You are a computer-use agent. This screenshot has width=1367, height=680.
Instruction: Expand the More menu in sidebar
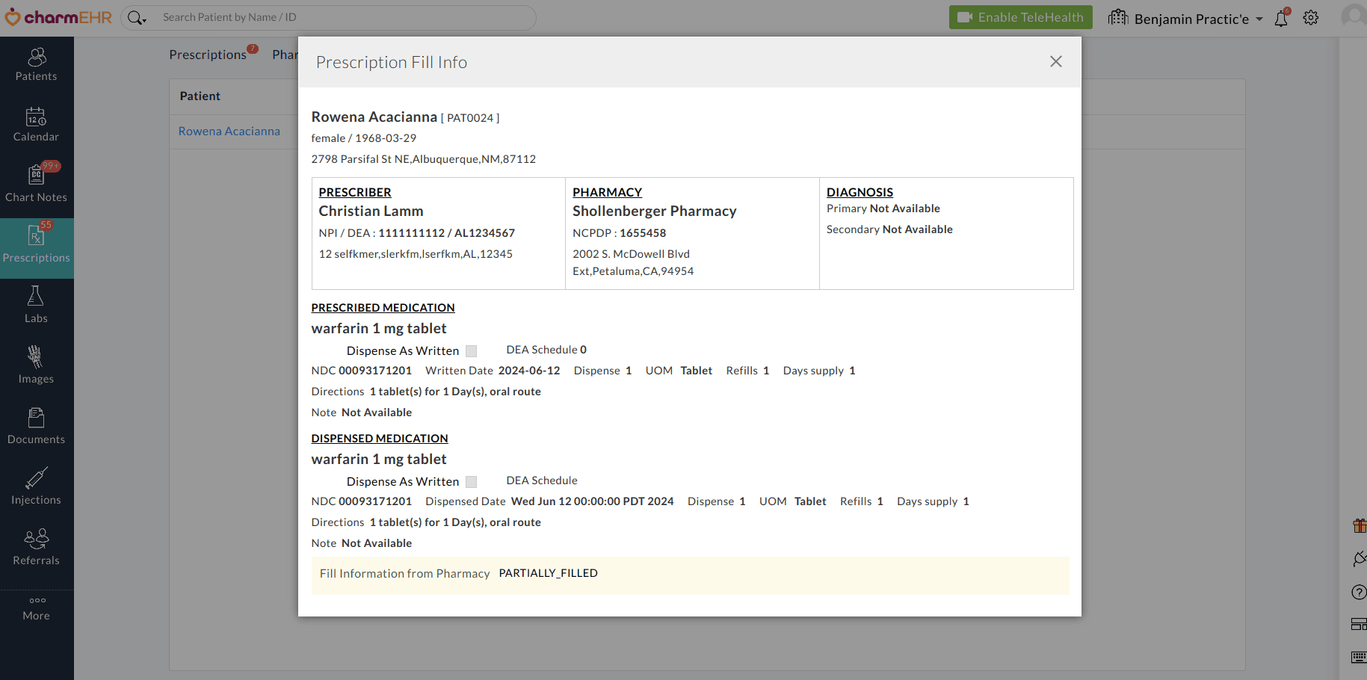click(36, 608)
